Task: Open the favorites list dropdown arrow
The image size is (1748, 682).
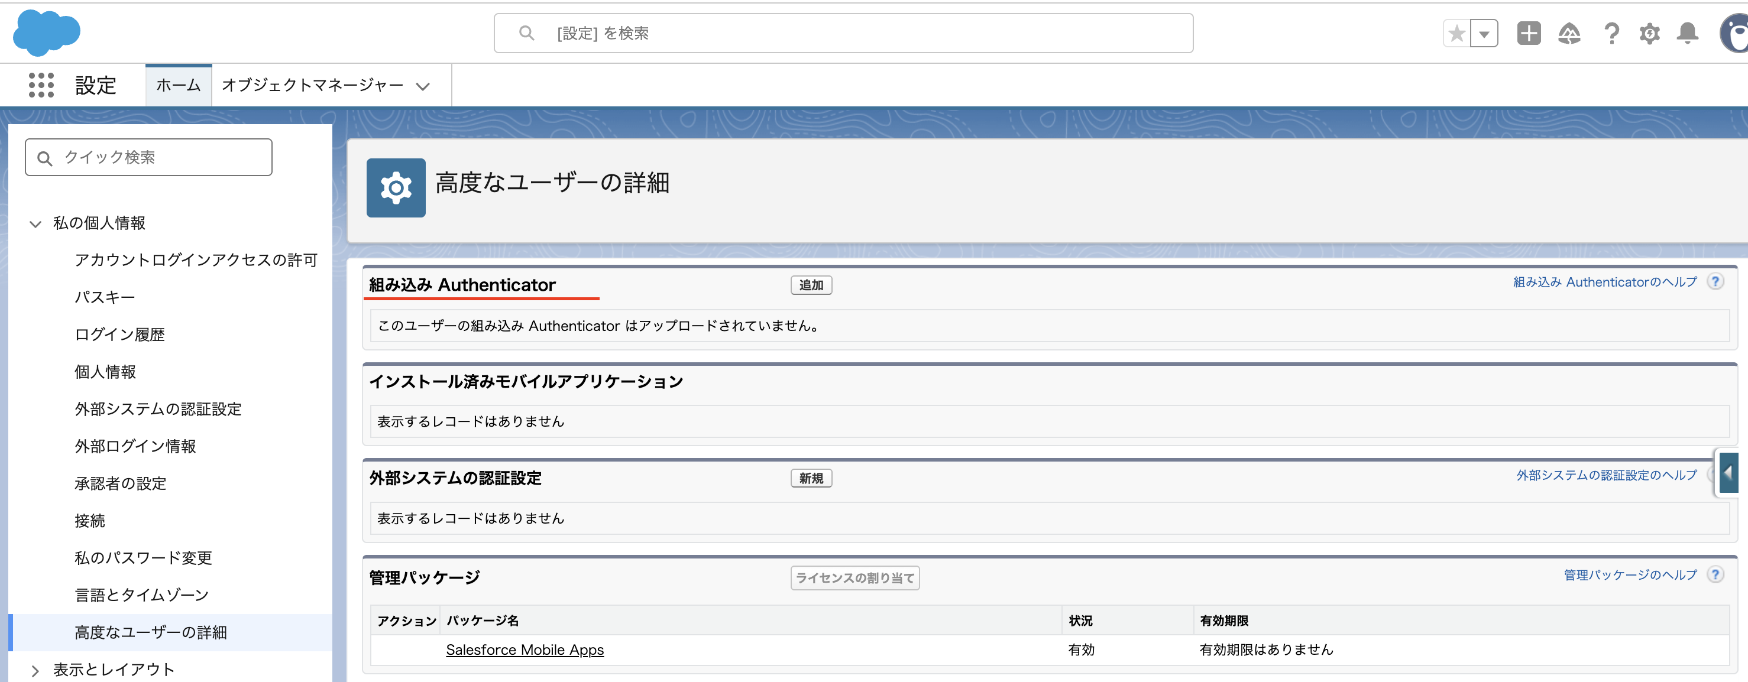Action: [1484, 33]
